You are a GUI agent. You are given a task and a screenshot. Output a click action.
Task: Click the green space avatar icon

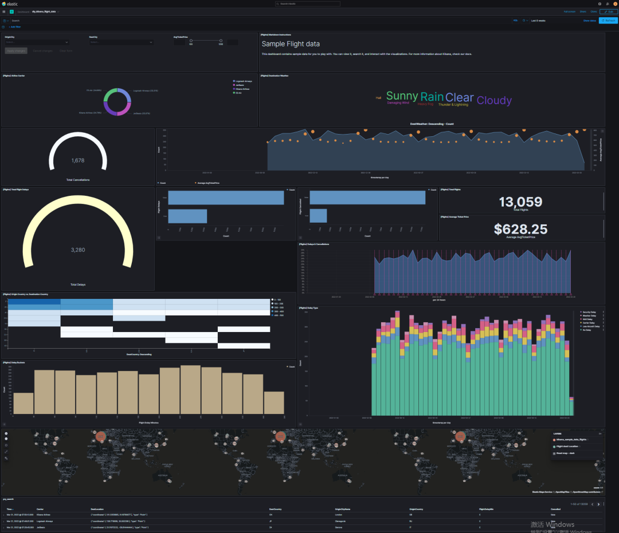point(12,12)
